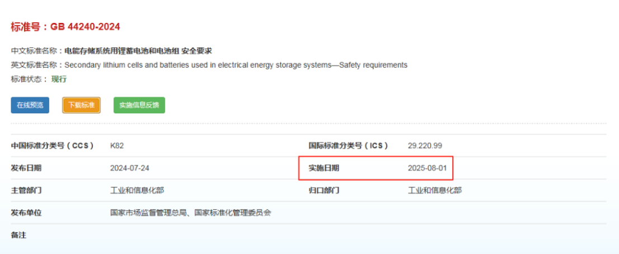Click the publish date 2024-07-24

(x=130, y=168)
